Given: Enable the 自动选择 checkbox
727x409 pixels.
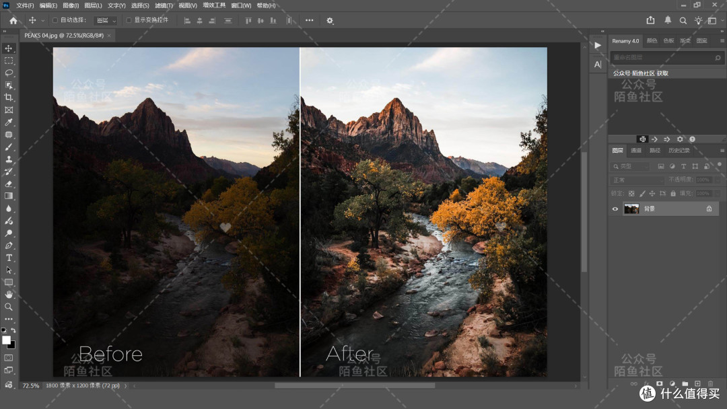Looking at the screenshot, I should (55, 20).
